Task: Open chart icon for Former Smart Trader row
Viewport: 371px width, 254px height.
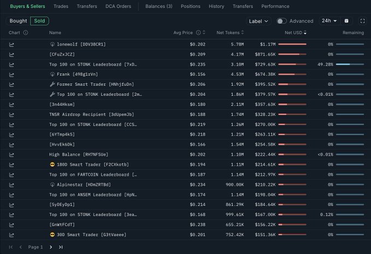Action: [11, 84]
